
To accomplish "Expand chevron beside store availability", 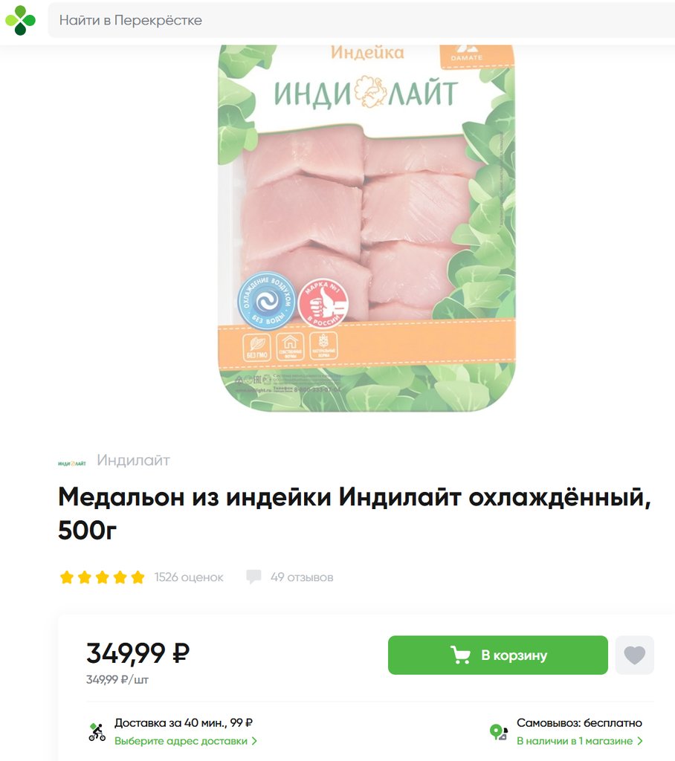I will pos(640,741).
